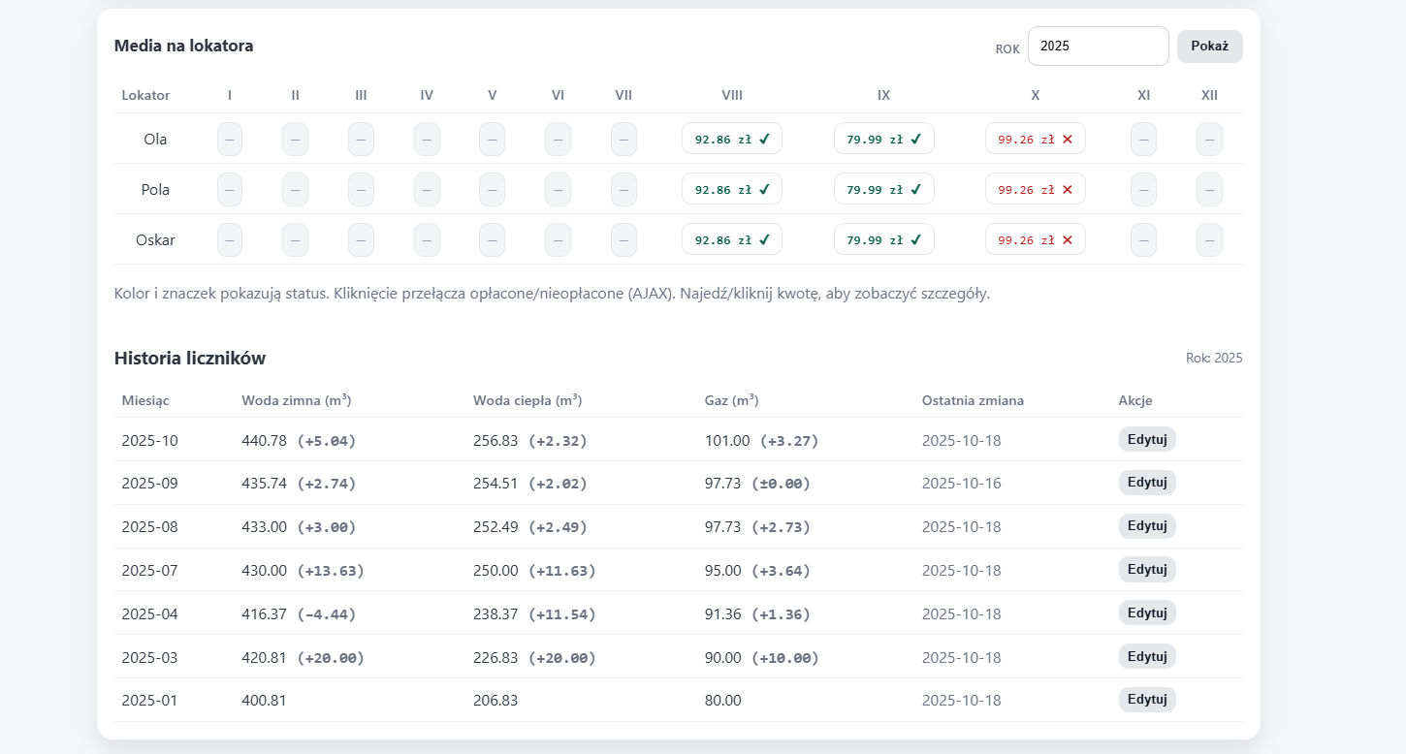
Task: Click Edytuj for 2025-04 row
Action: [1146, 613]
